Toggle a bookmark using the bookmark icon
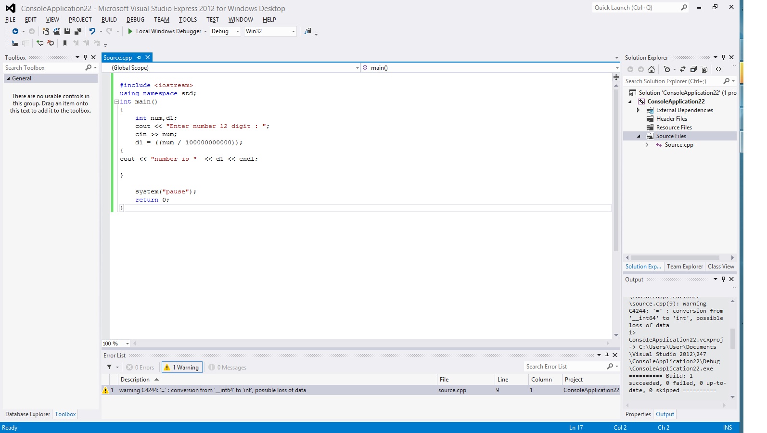767x433 pixels. [65, 43]
